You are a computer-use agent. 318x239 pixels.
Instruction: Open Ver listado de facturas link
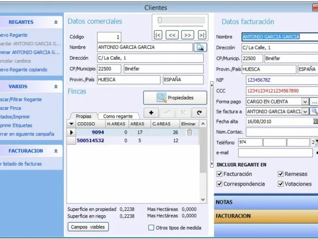click(x=21, y=164)
